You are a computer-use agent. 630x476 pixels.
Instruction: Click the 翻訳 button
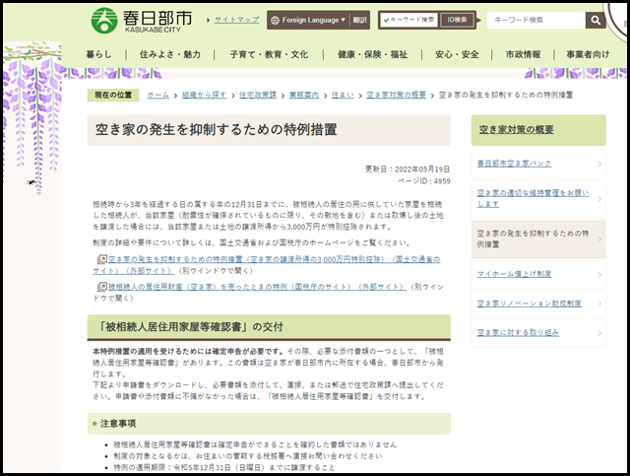point(359,20)
